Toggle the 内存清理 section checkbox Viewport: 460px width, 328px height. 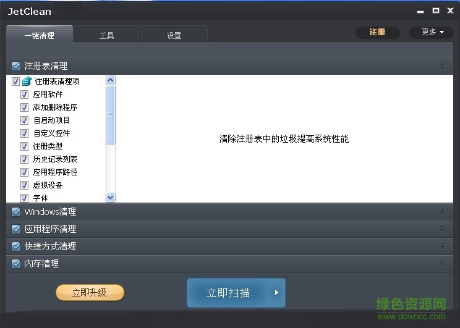click(x=16, y=264)
